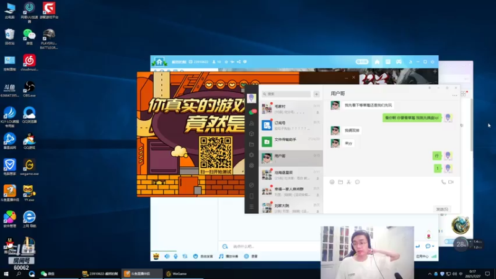Open WeChat files folder icon in sidebar
This screenshot has width=496, height=279.
point(252,144)
